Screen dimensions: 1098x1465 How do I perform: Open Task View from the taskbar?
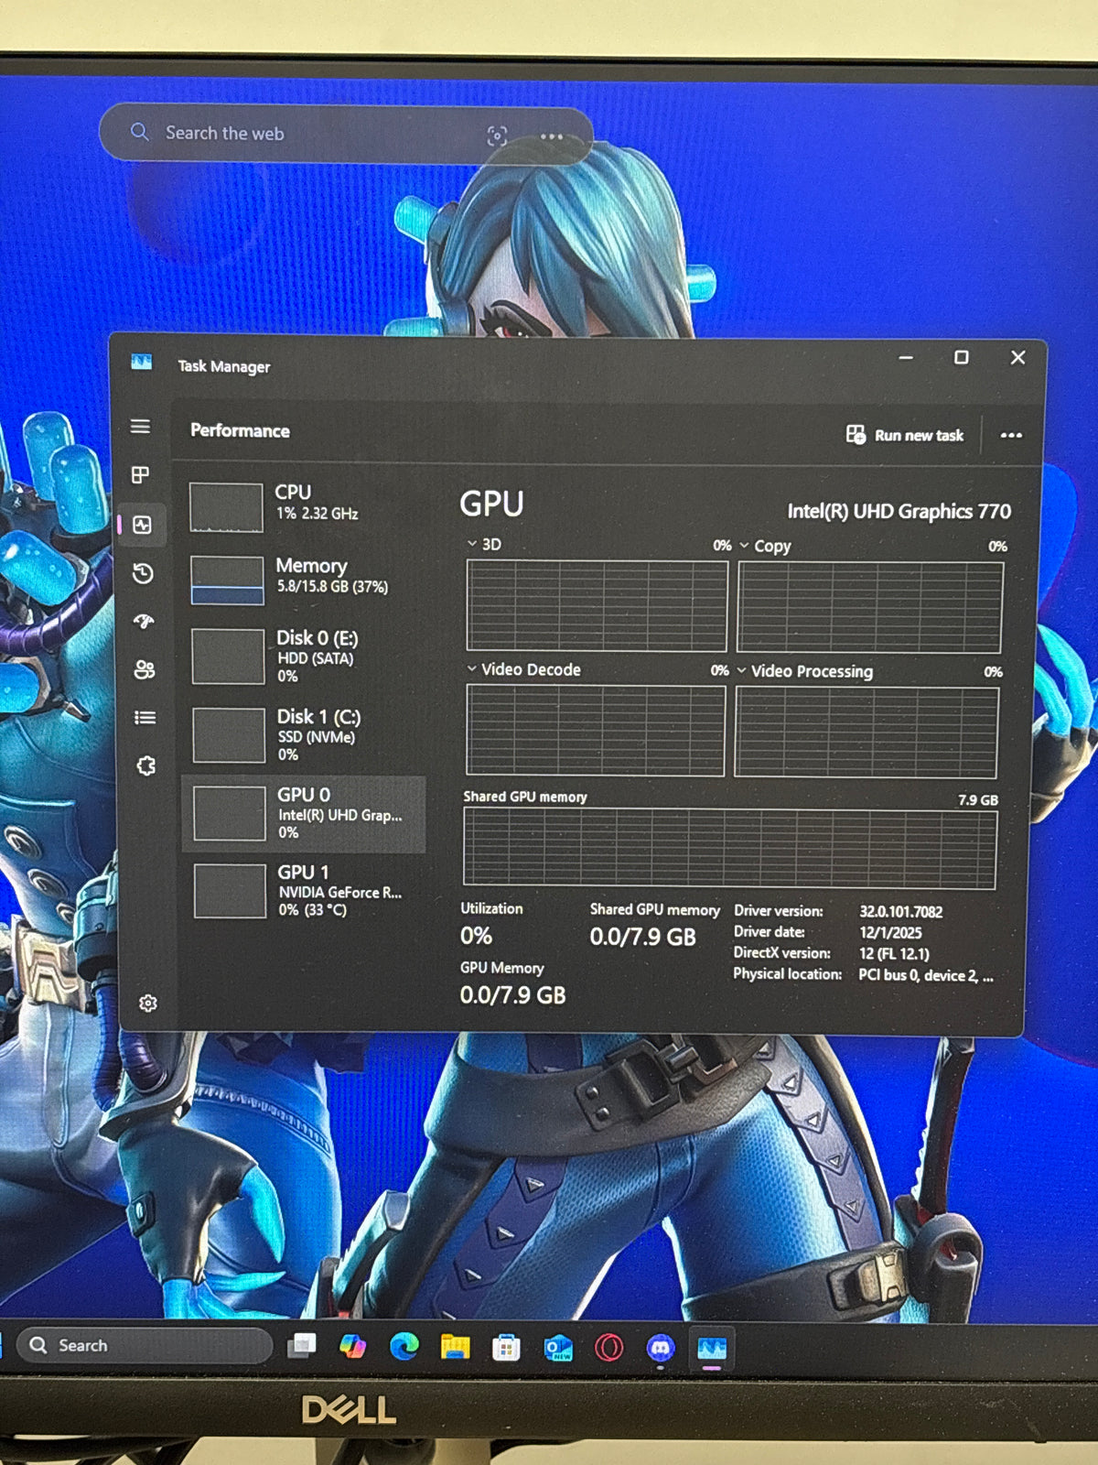pyautogui.click(x=302, y=1346)
